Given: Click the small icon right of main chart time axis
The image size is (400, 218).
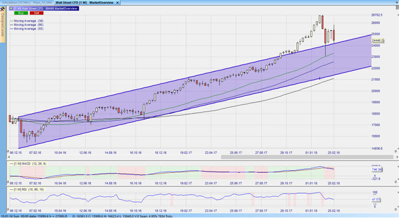Looking at the screenshot, I should [396, 151].
